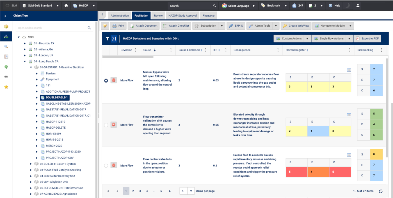
Task: Open the user profile icon
Action: tap(358, 6)
